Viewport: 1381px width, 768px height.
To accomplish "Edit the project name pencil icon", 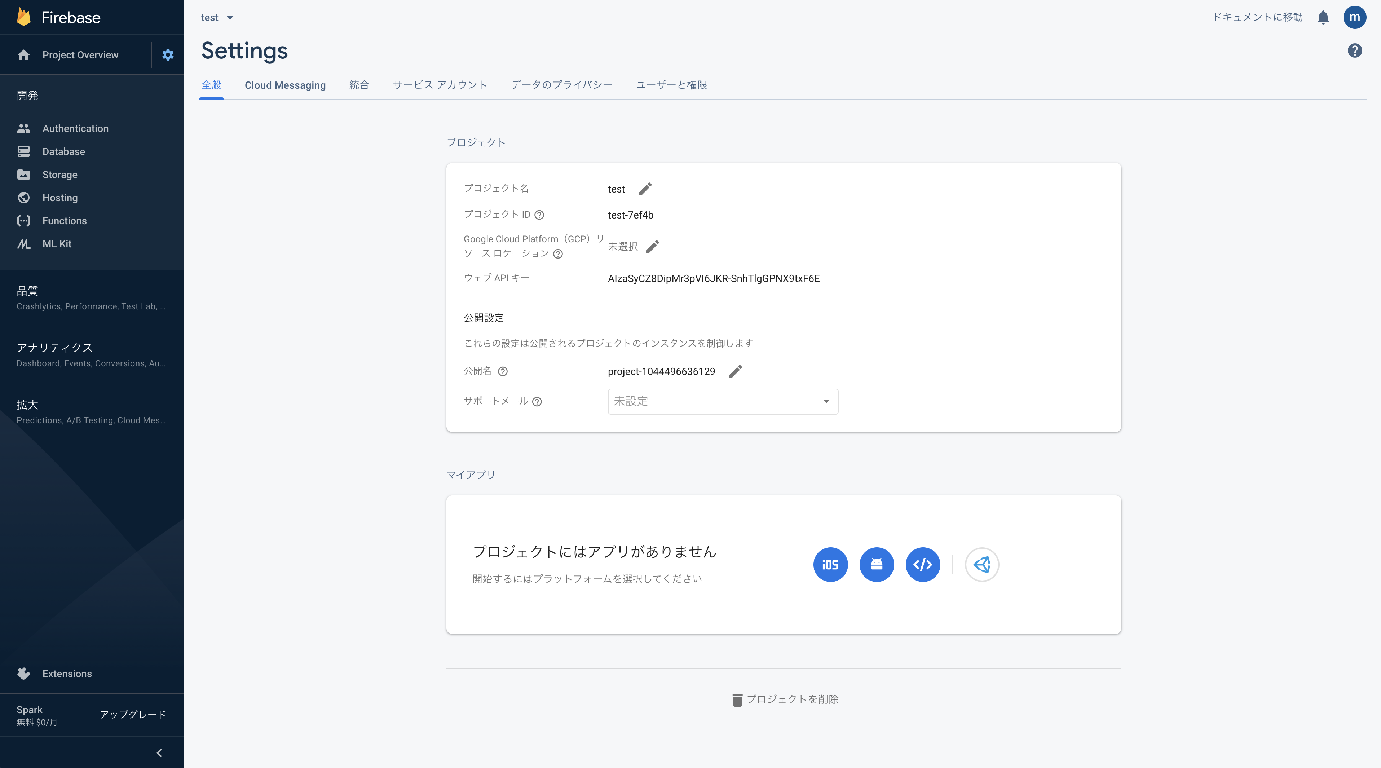I will click(645, 189).
